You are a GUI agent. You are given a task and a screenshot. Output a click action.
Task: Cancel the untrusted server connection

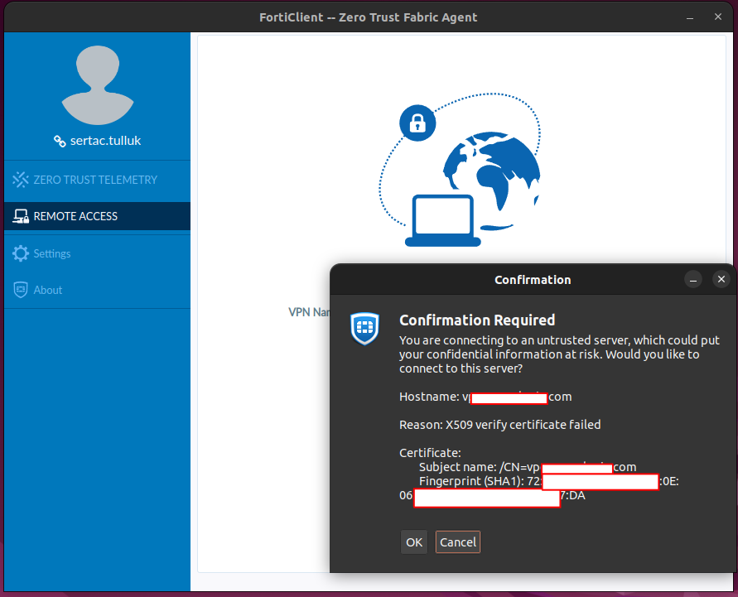point(458,542)
